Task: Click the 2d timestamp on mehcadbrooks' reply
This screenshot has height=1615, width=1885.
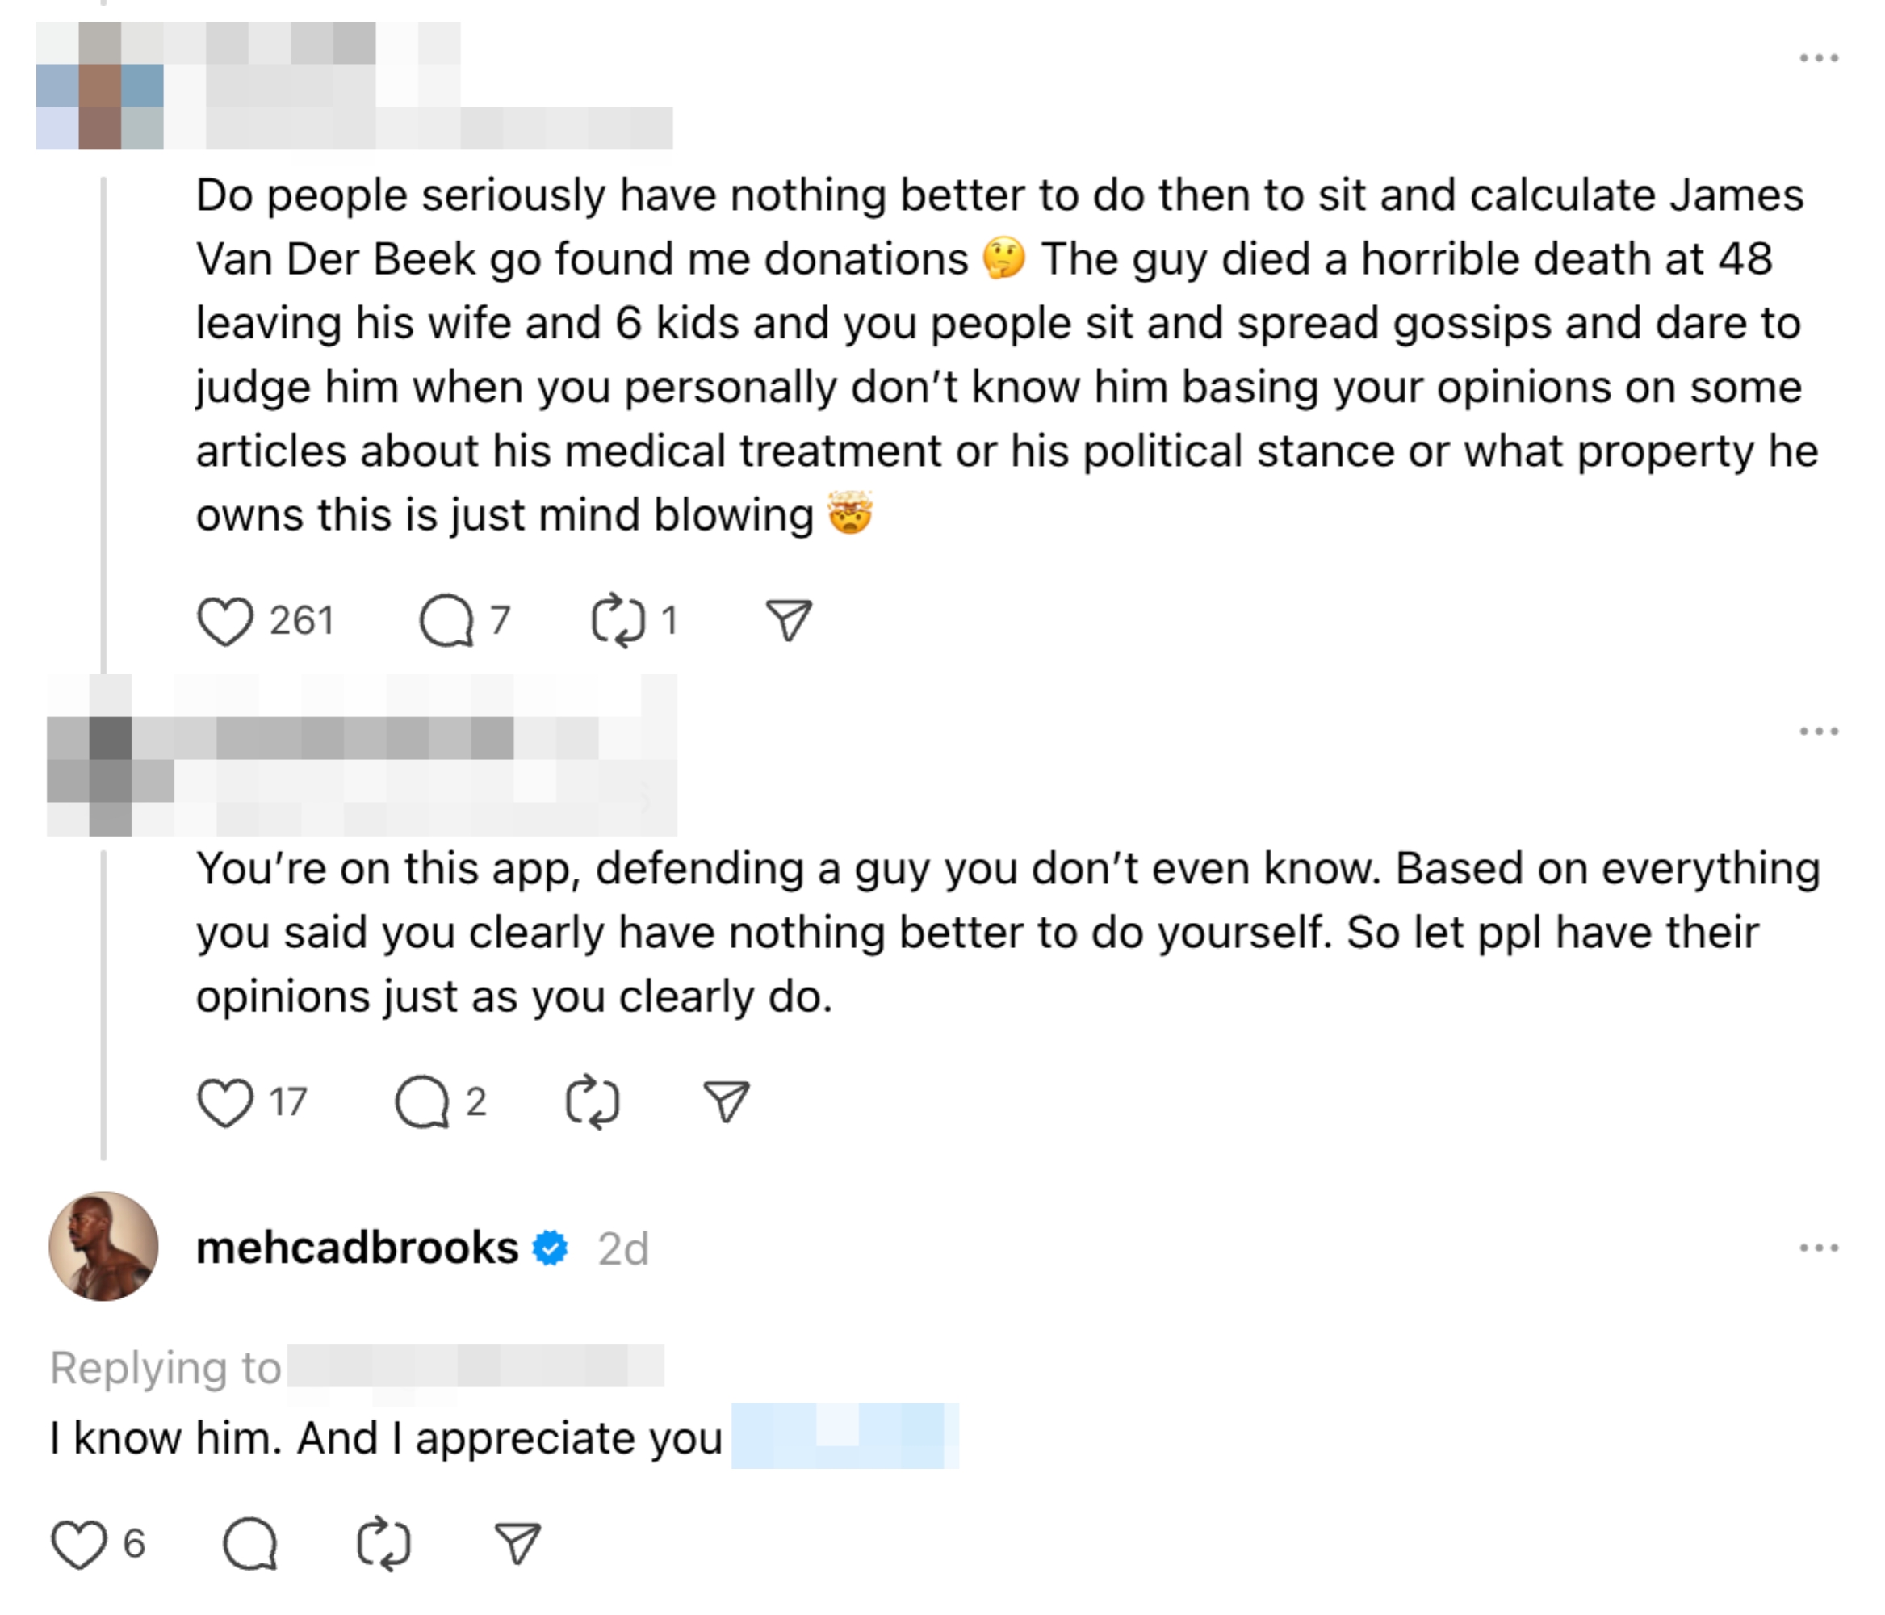Action: coord(623,1249)
